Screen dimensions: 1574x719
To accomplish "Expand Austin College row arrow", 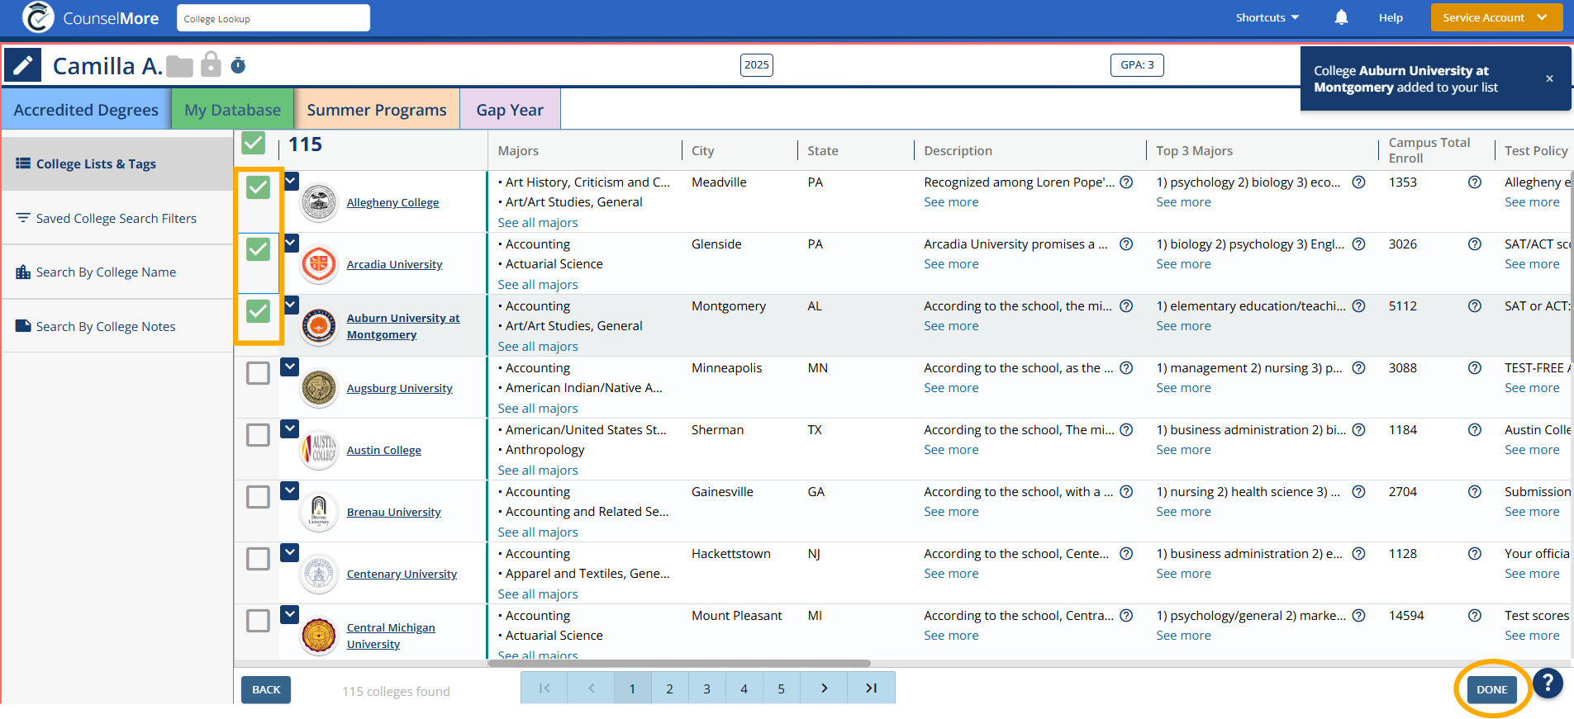I will pos(290,428).
